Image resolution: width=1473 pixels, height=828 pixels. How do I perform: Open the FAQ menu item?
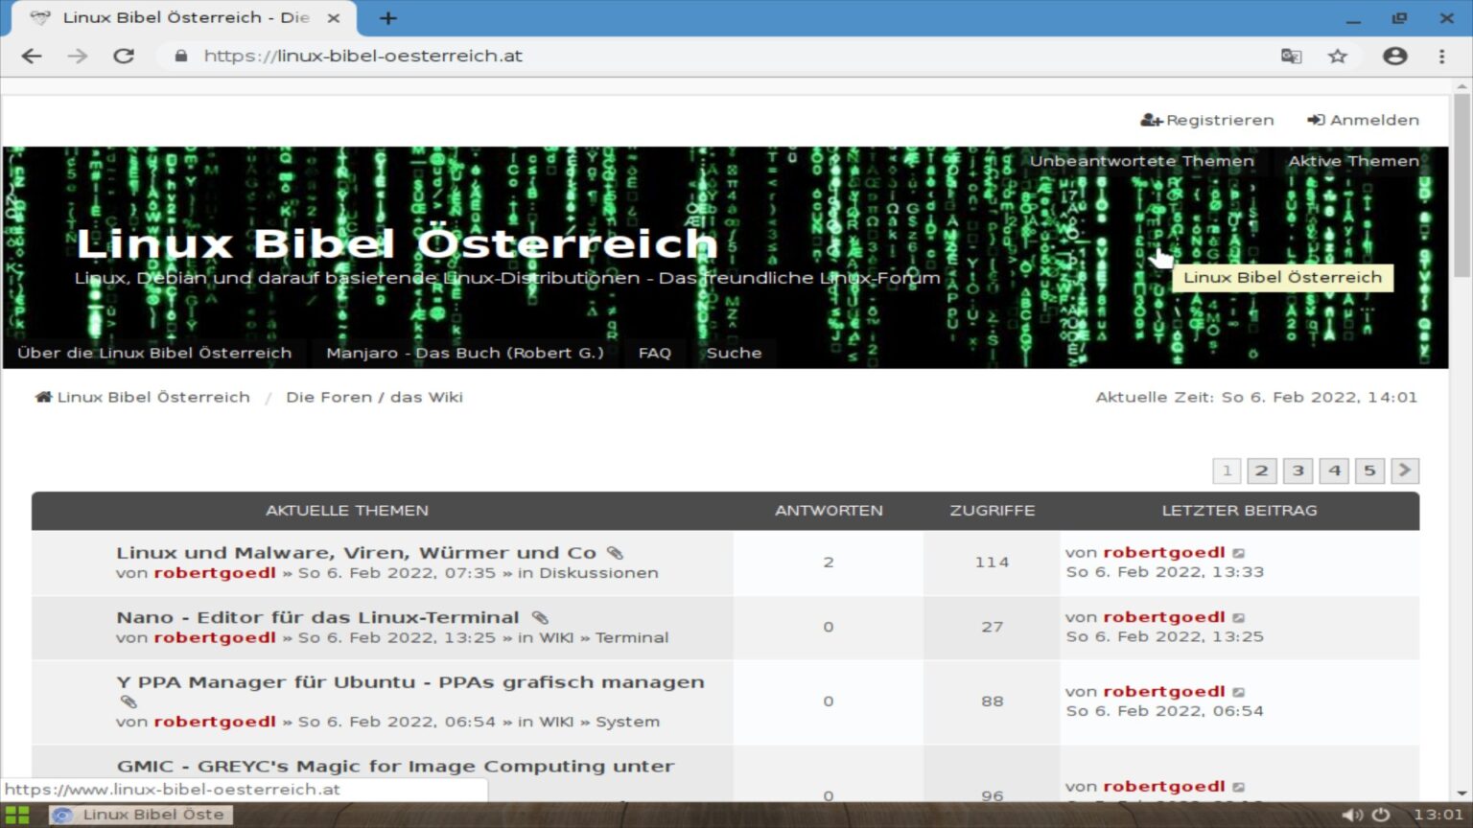click(654, 353)
